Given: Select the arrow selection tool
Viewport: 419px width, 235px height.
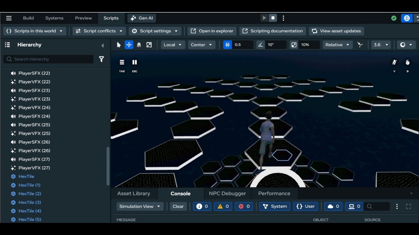Looking at the screenshot, I should click(x=119, y=45).
